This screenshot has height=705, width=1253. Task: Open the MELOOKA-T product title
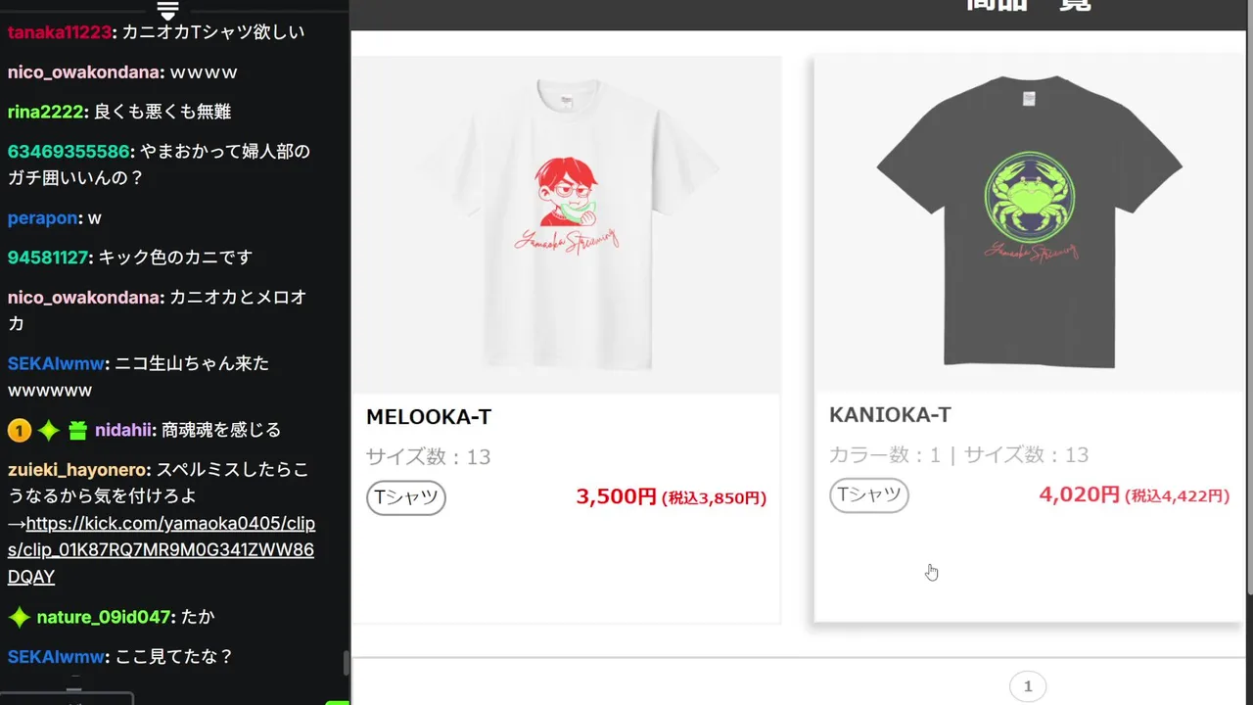(x=429, y=417)
